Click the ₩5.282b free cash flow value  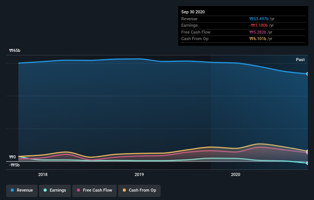tap(257, 32)
